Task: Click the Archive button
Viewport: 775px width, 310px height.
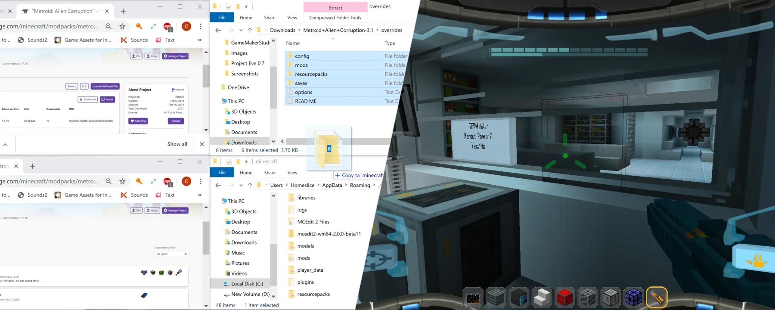Action: tap(72, 86)
